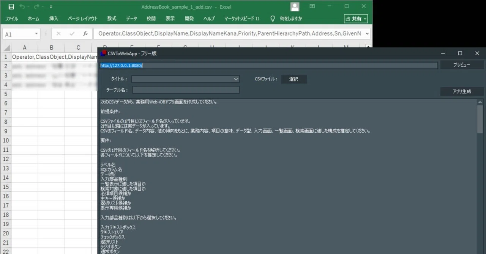Select column B header in Excel
Image resolution: width=486 pixels, height=254 pixels.
pyautogui.click(x=51, y=47)
